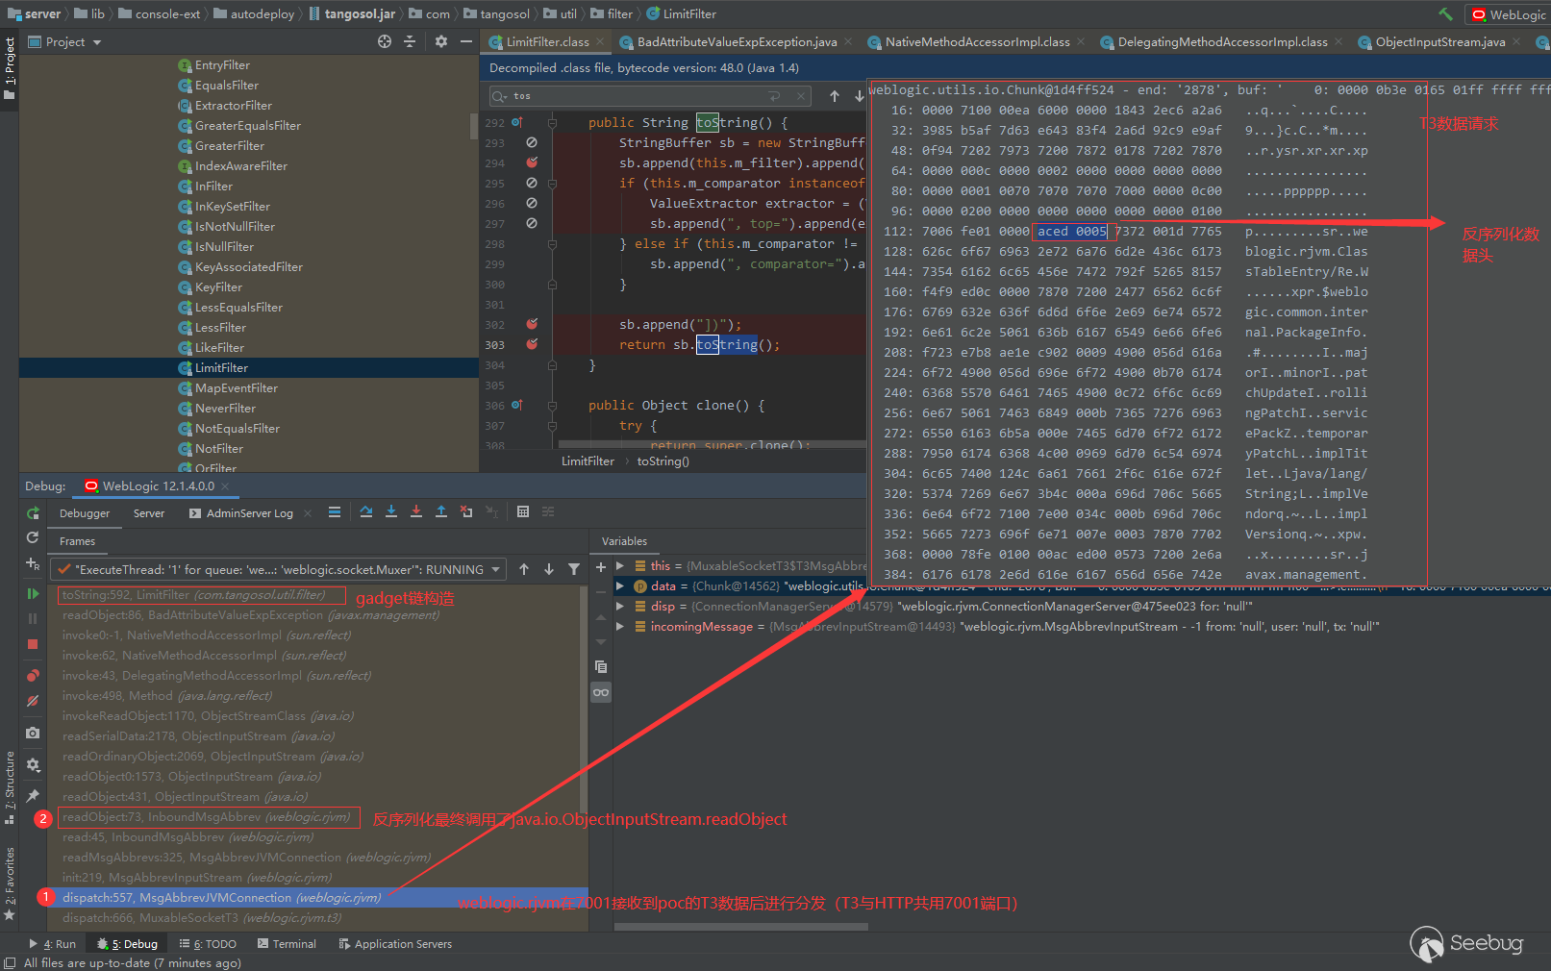Click the Force Step Into red arrow icon
1551x971 pixels.
[x=416, y=512]
